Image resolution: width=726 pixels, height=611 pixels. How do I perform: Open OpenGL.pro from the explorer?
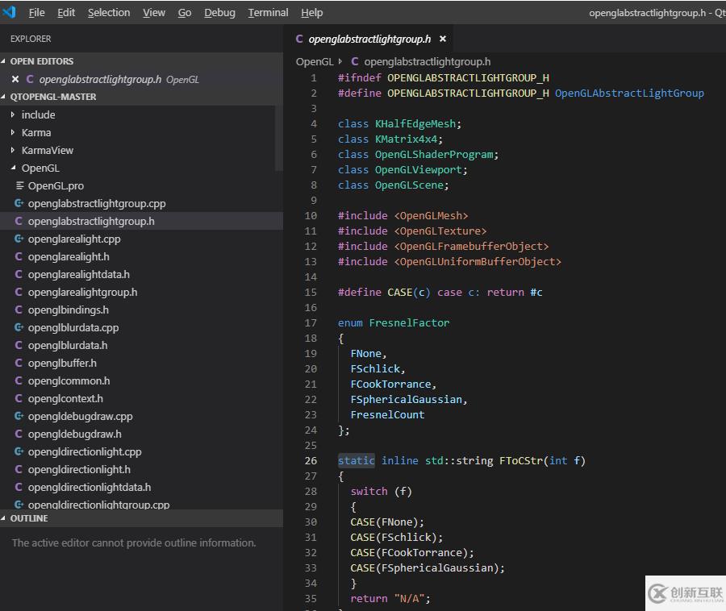[56, 185]
